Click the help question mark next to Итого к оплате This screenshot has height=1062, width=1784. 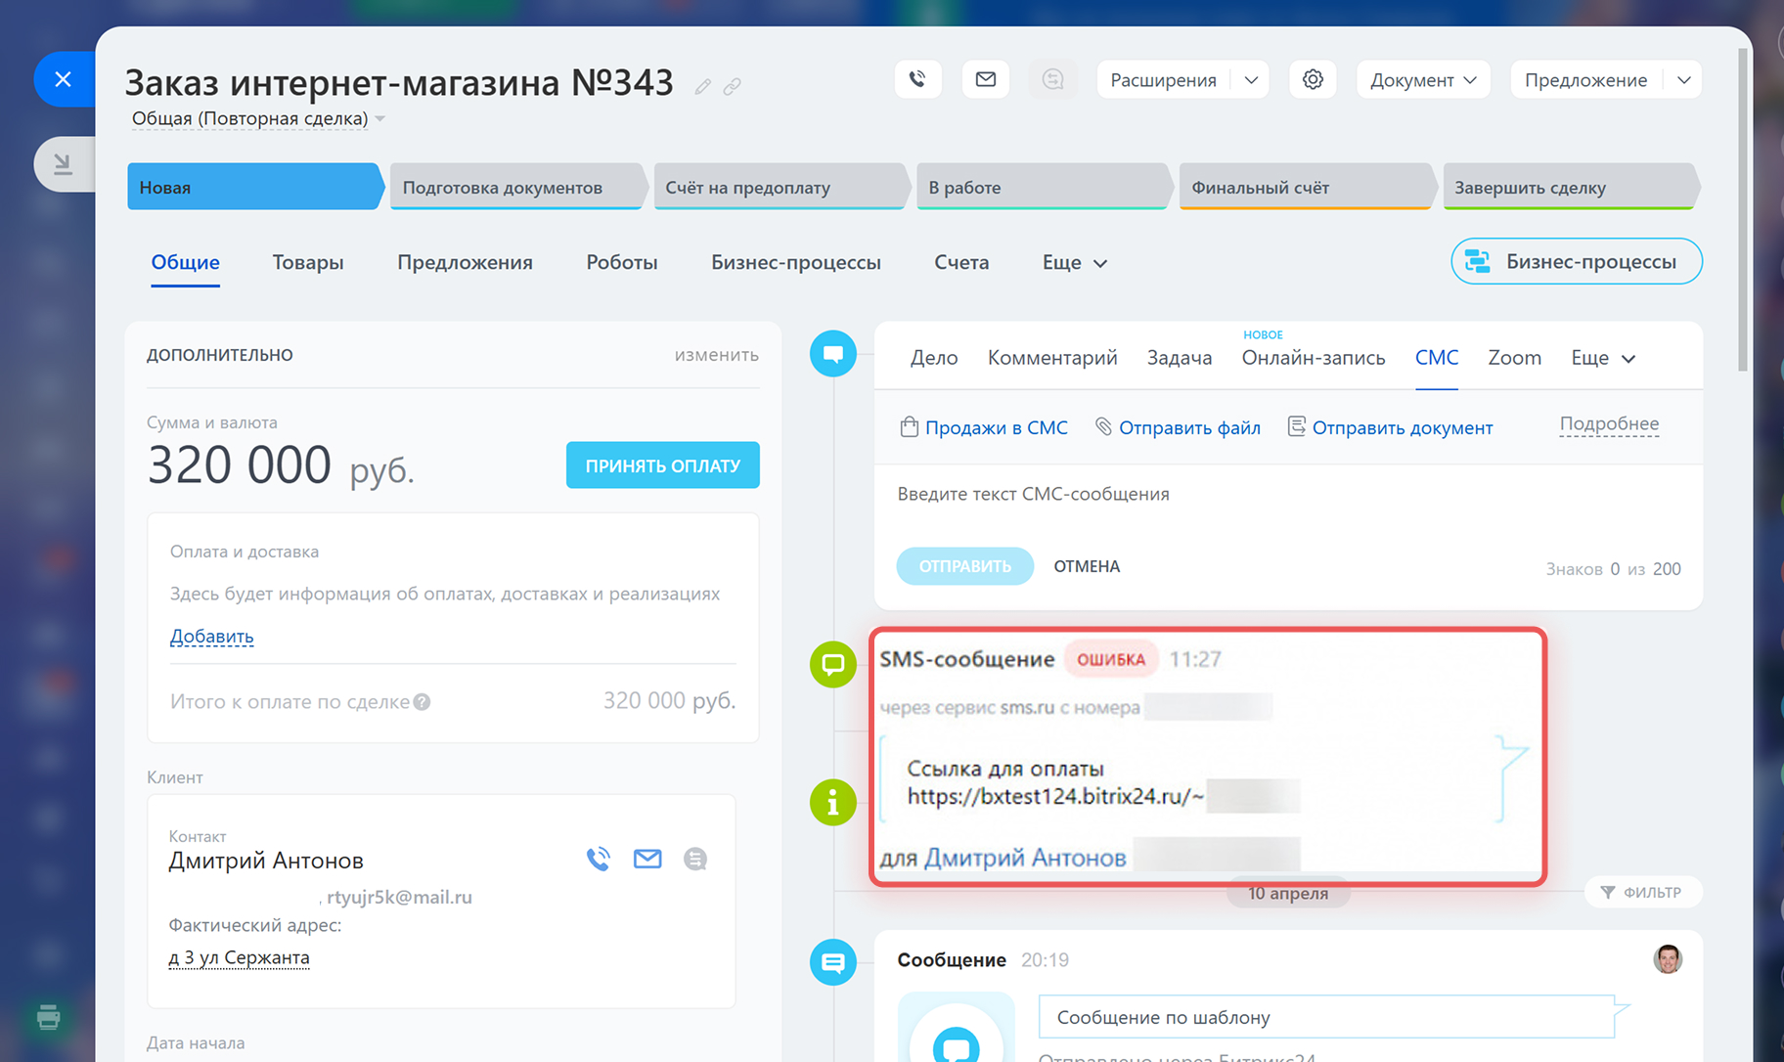coord(422,702)
